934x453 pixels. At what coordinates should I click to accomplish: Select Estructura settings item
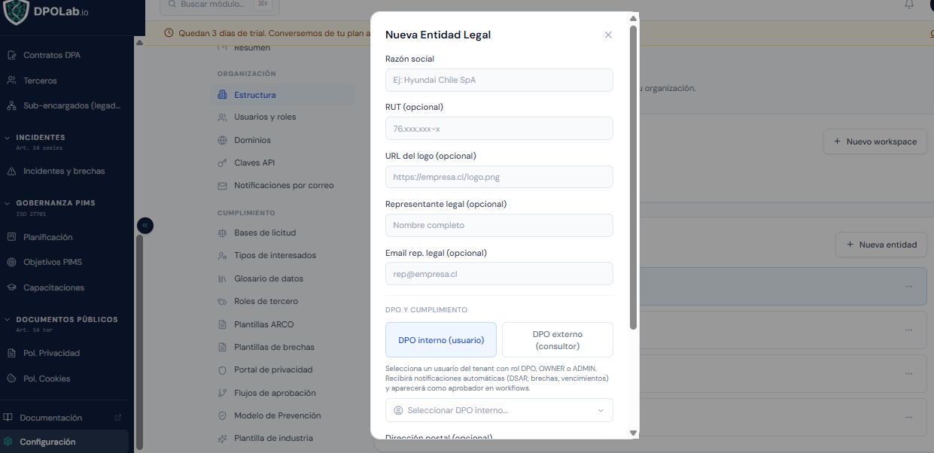point(281,95)
